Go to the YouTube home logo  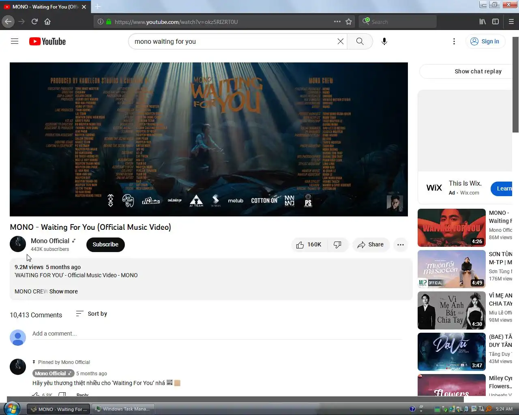pyautogui.click(x=47, y=41)
